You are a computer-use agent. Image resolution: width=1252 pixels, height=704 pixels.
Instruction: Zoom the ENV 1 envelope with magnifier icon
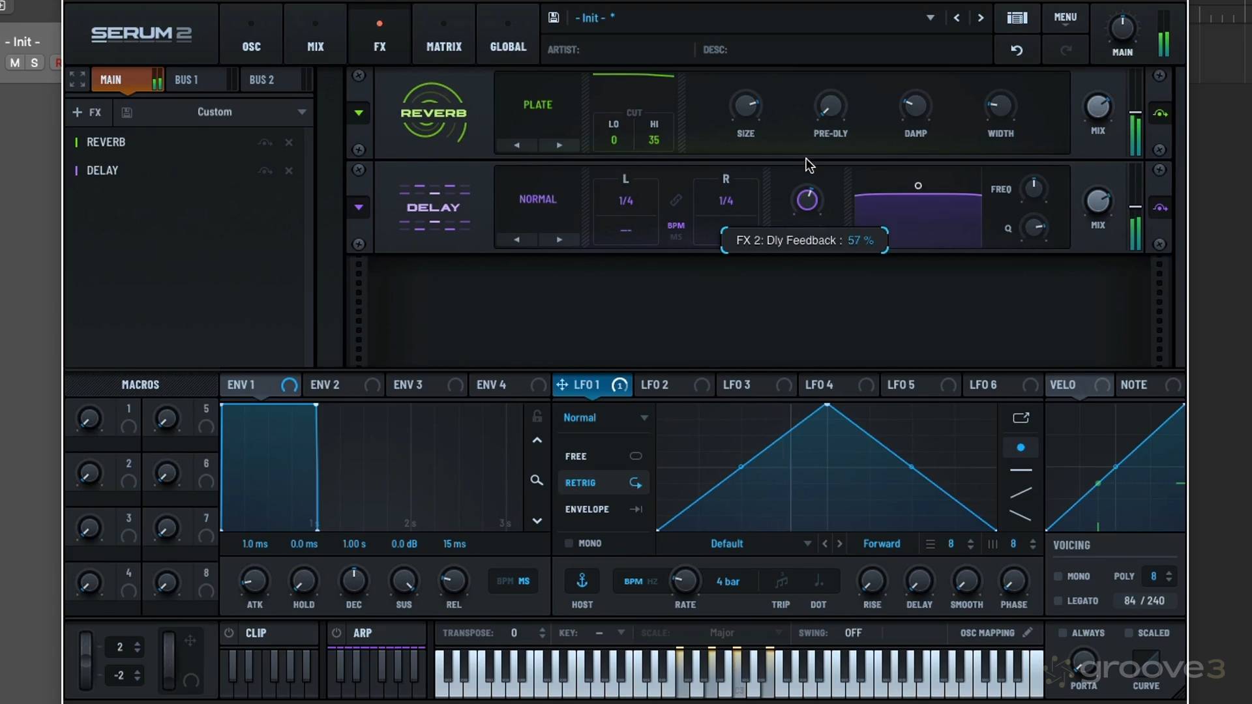(537, 480)
